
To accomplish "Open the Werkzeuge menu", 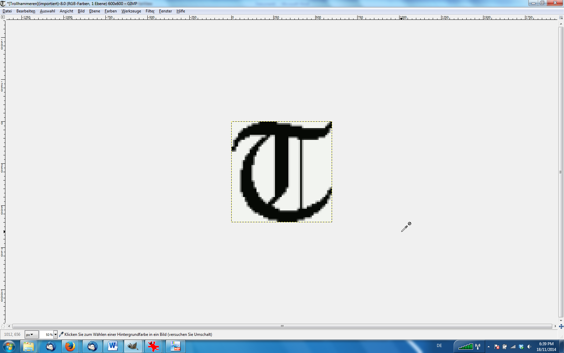I will click(x=131, y=11).
